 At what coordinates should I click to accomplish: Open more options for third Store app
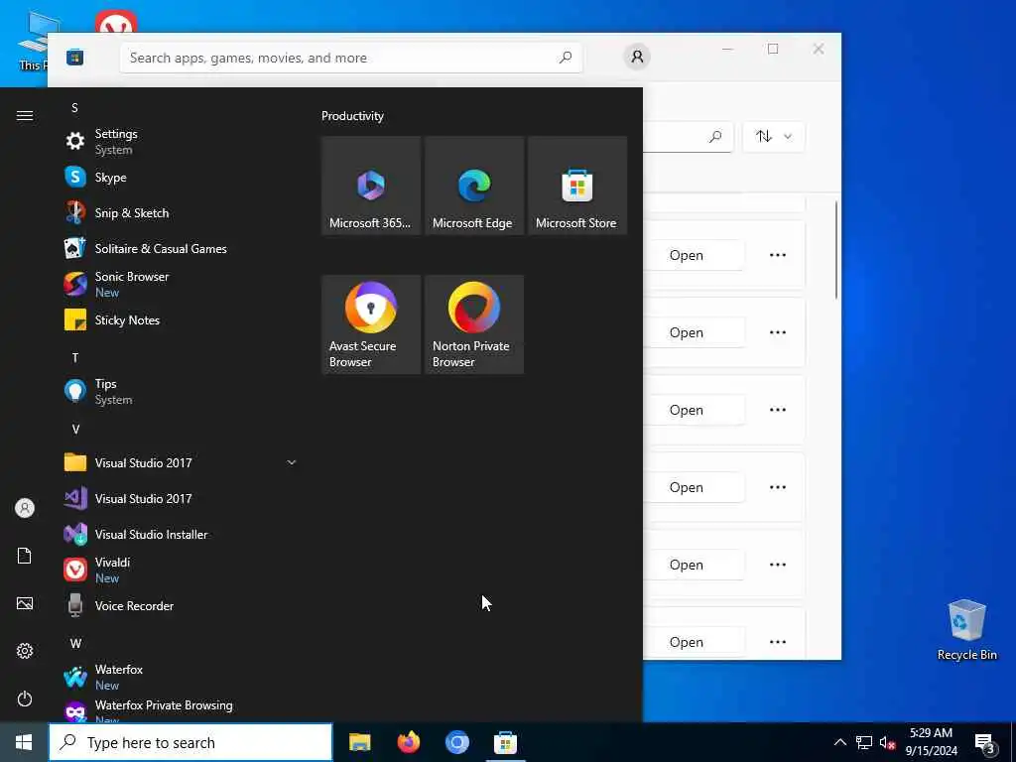point(778,410)
